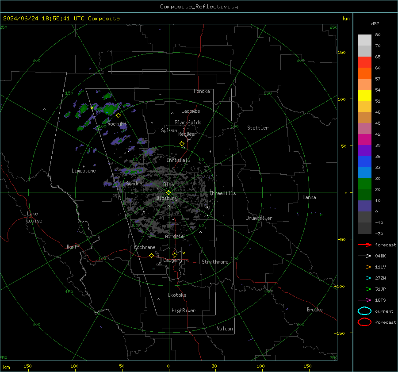Screen dimensions: 398x372
Task: Click the Composite_Reflectivity title text
Action: [x=199, y=7]
